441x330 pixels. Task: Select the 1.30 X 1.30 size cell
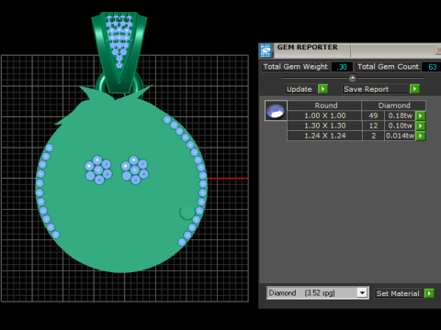click(x=324, y=126)
